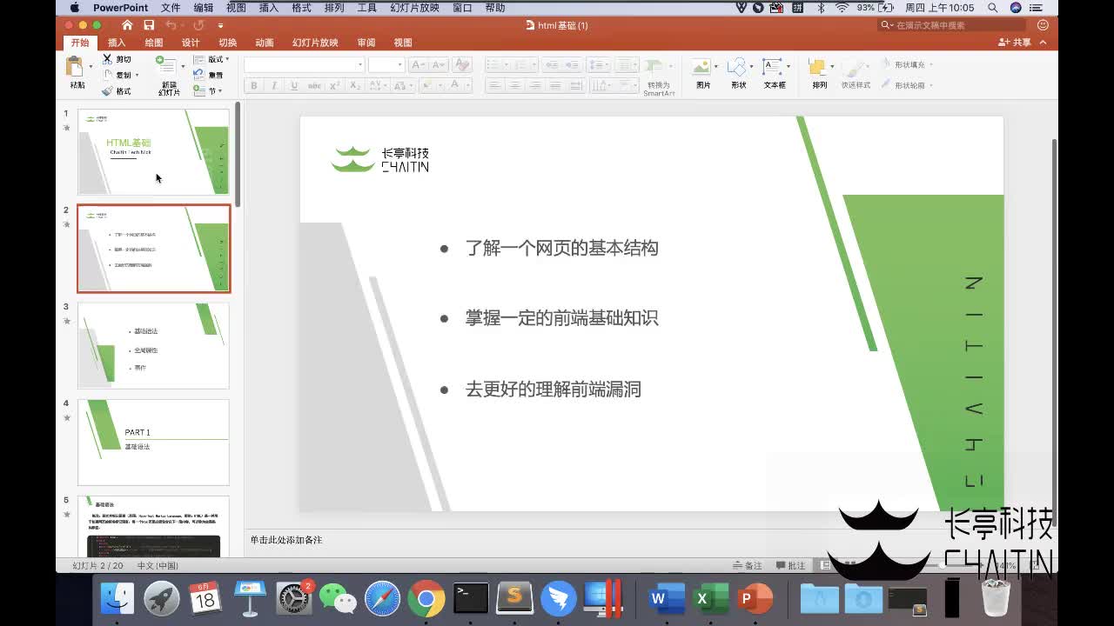Image resolution: width=1114 pixels, height=626 pixels.
Task: Click the Quick Styles (快速样式) button
Action: pos(856,74)
